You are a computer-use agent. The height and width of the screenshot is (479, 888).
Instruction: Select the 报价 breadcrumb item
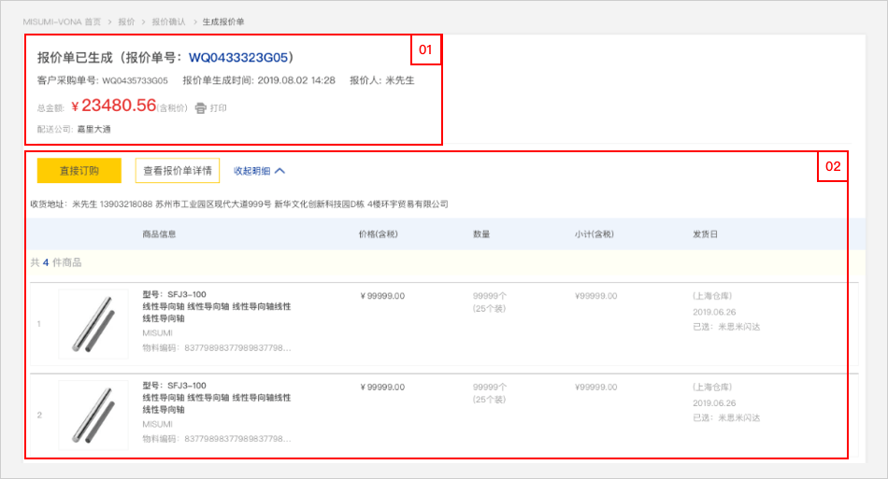126,21
